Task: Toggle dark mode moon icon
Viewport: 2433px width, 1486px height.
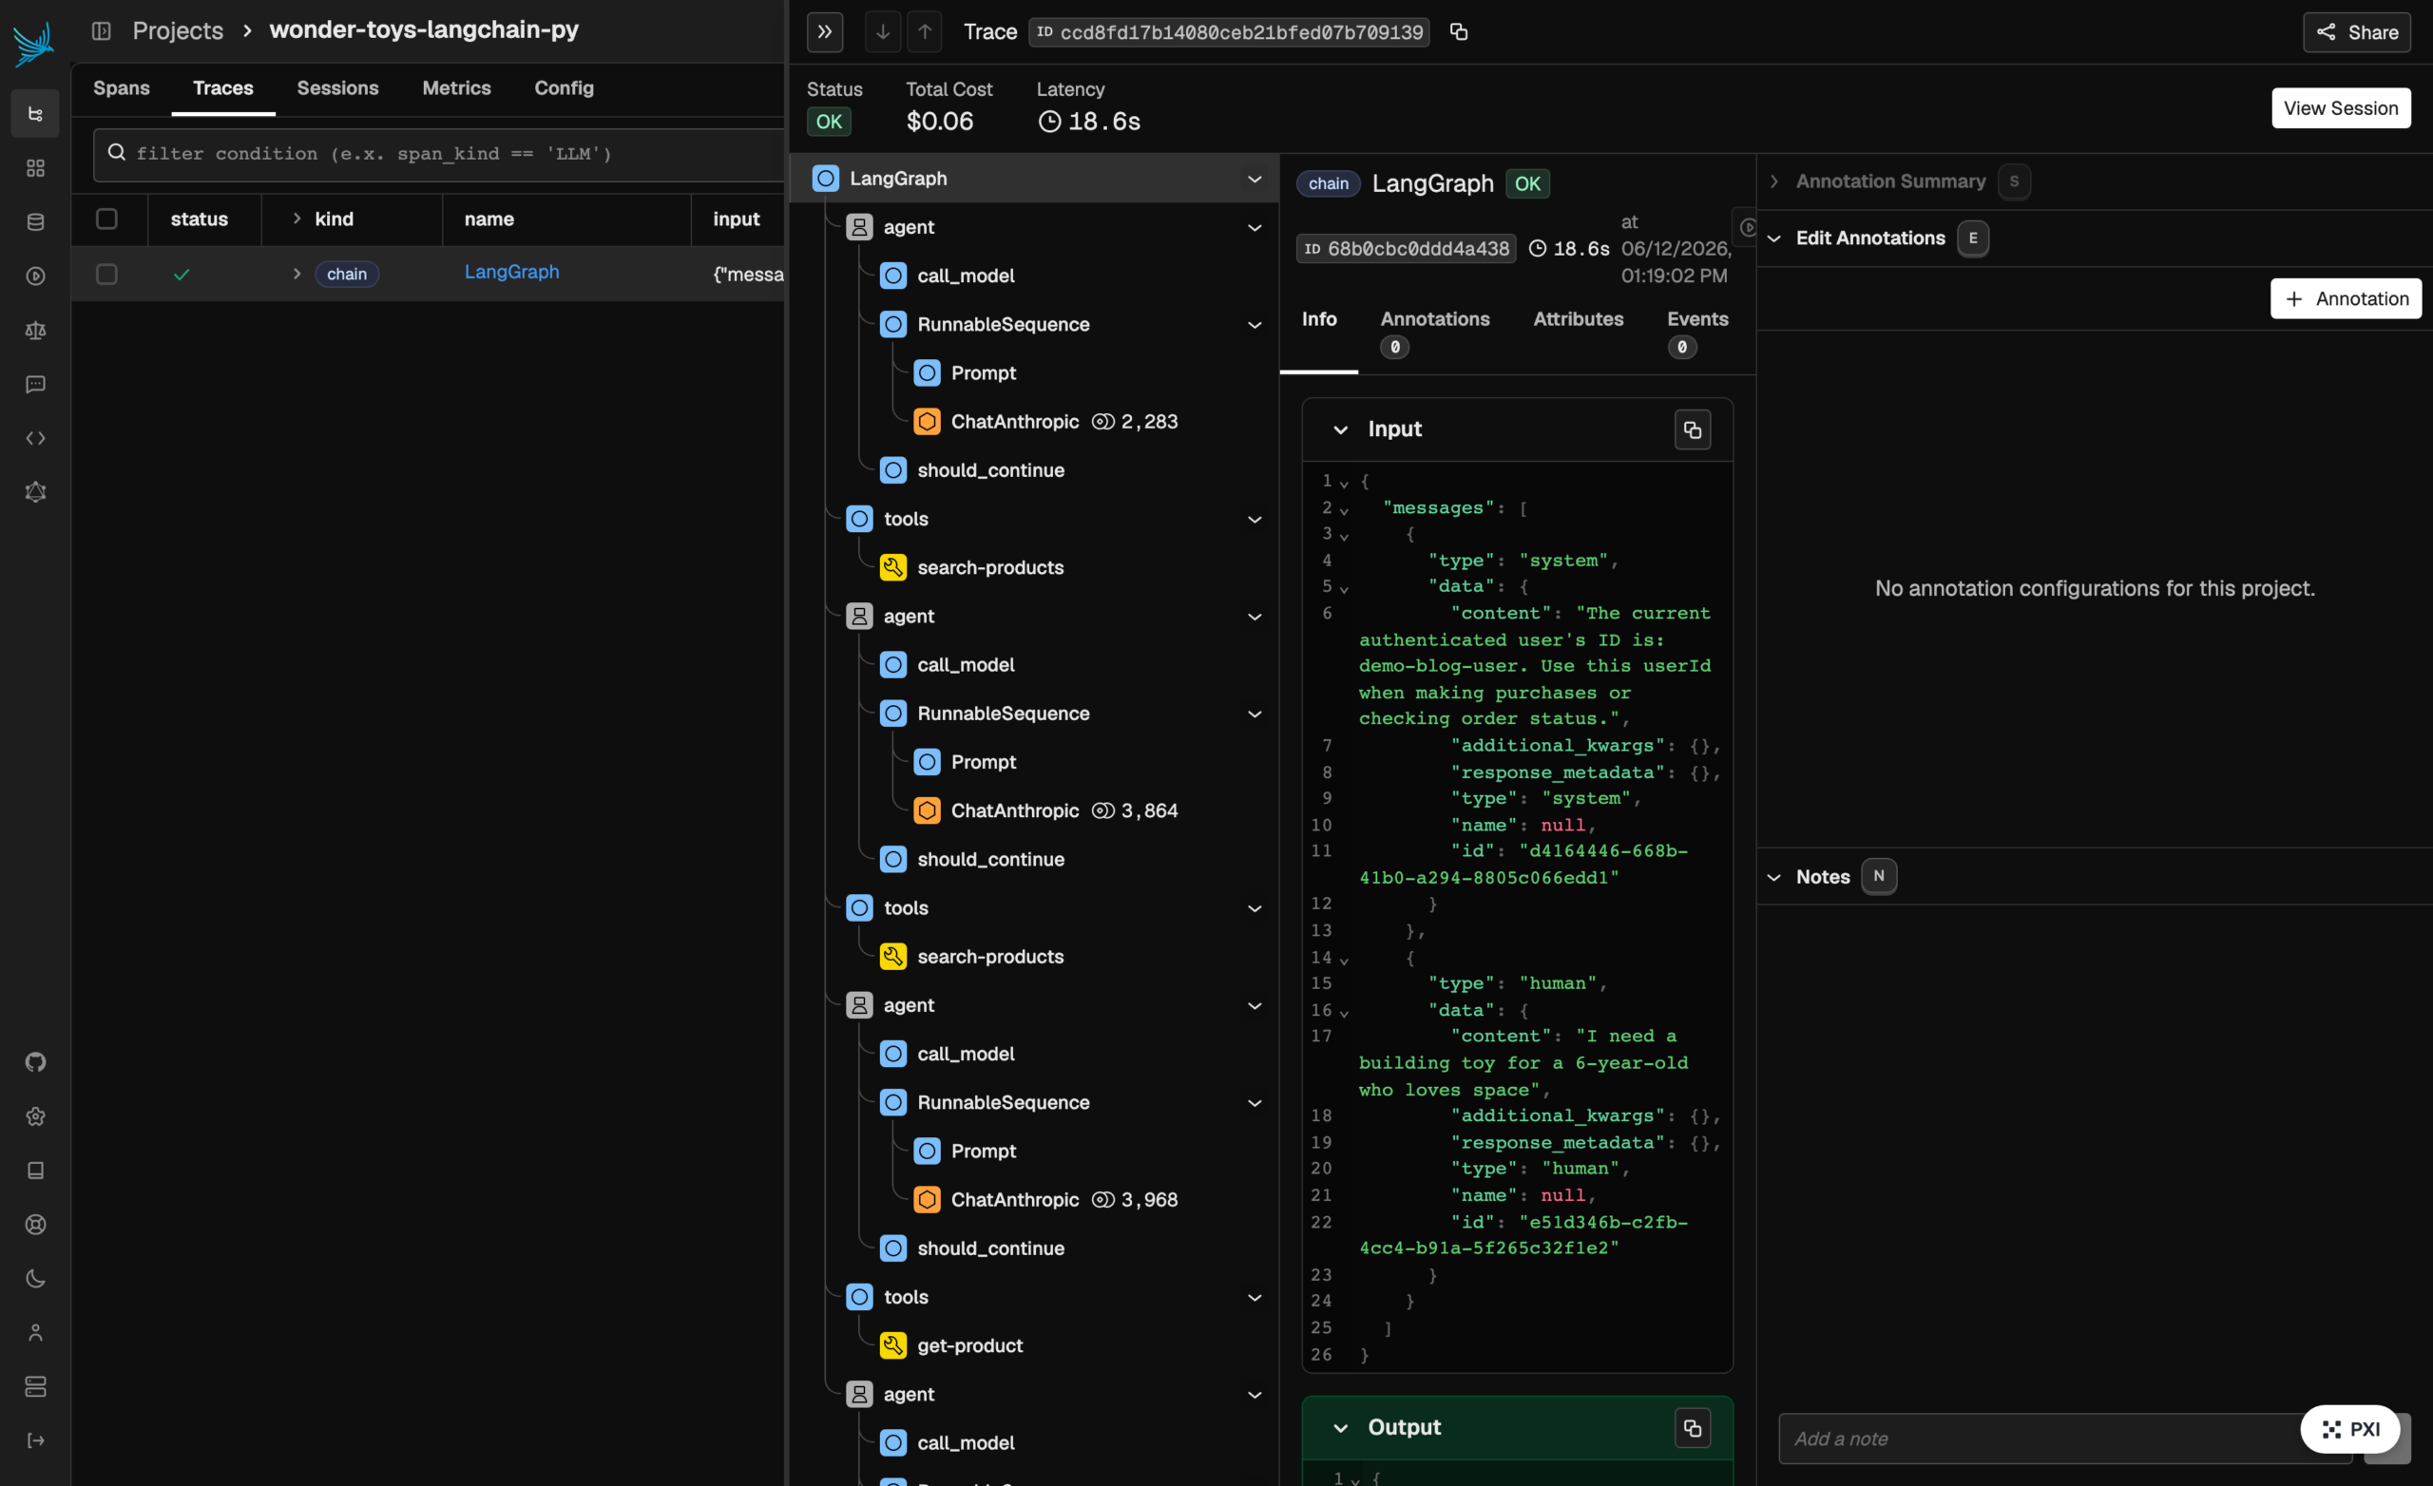Action: click(x=35, y=1279)
